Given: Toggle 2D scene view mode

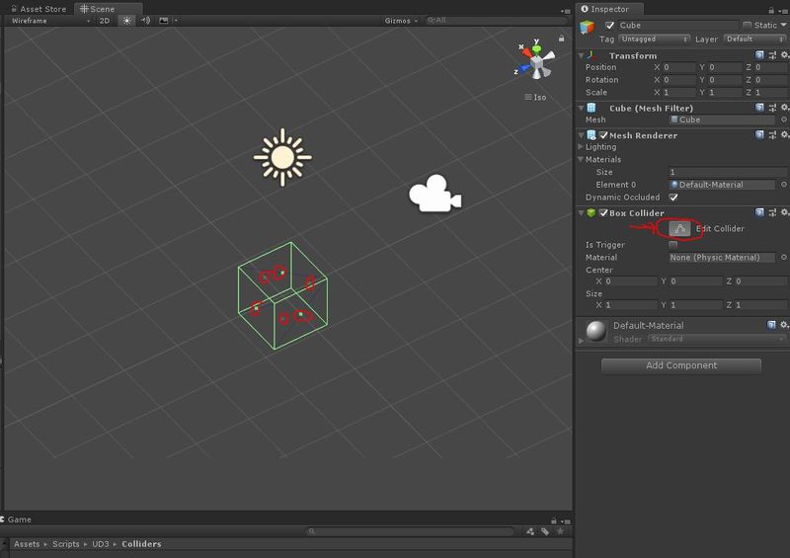Looking at the screenshot, I should [x=105, y=21].
